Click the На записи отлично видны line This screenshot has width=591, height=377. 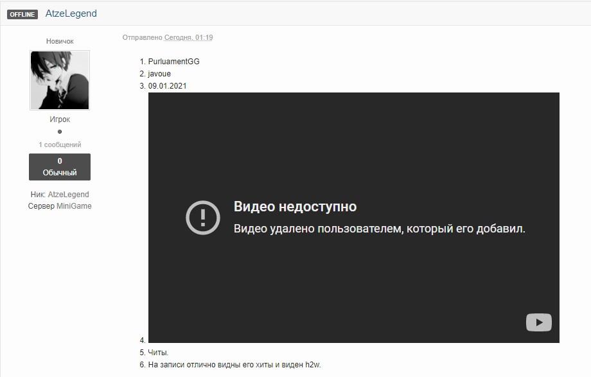234,365
